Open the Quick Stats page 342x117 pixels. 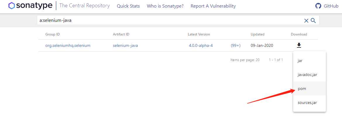click(x=128, y=6)
